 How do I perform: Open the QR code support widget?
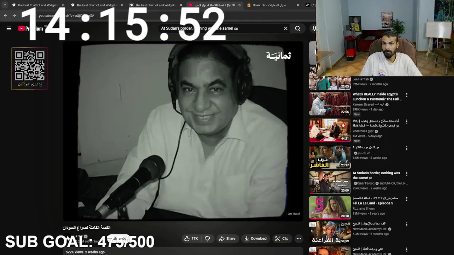(x=29, y=69)
